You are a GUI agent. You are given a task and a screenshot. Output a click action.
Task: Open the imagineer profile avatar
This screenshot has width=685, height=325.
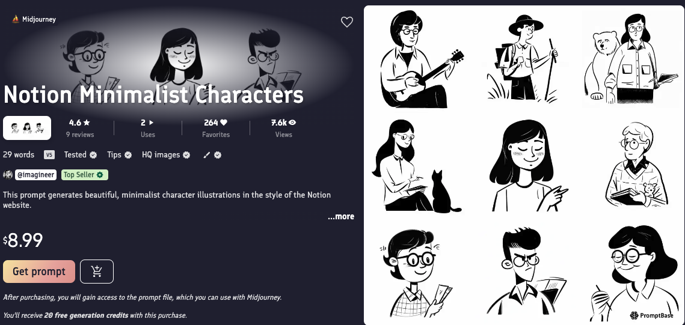tap(8, 175)
